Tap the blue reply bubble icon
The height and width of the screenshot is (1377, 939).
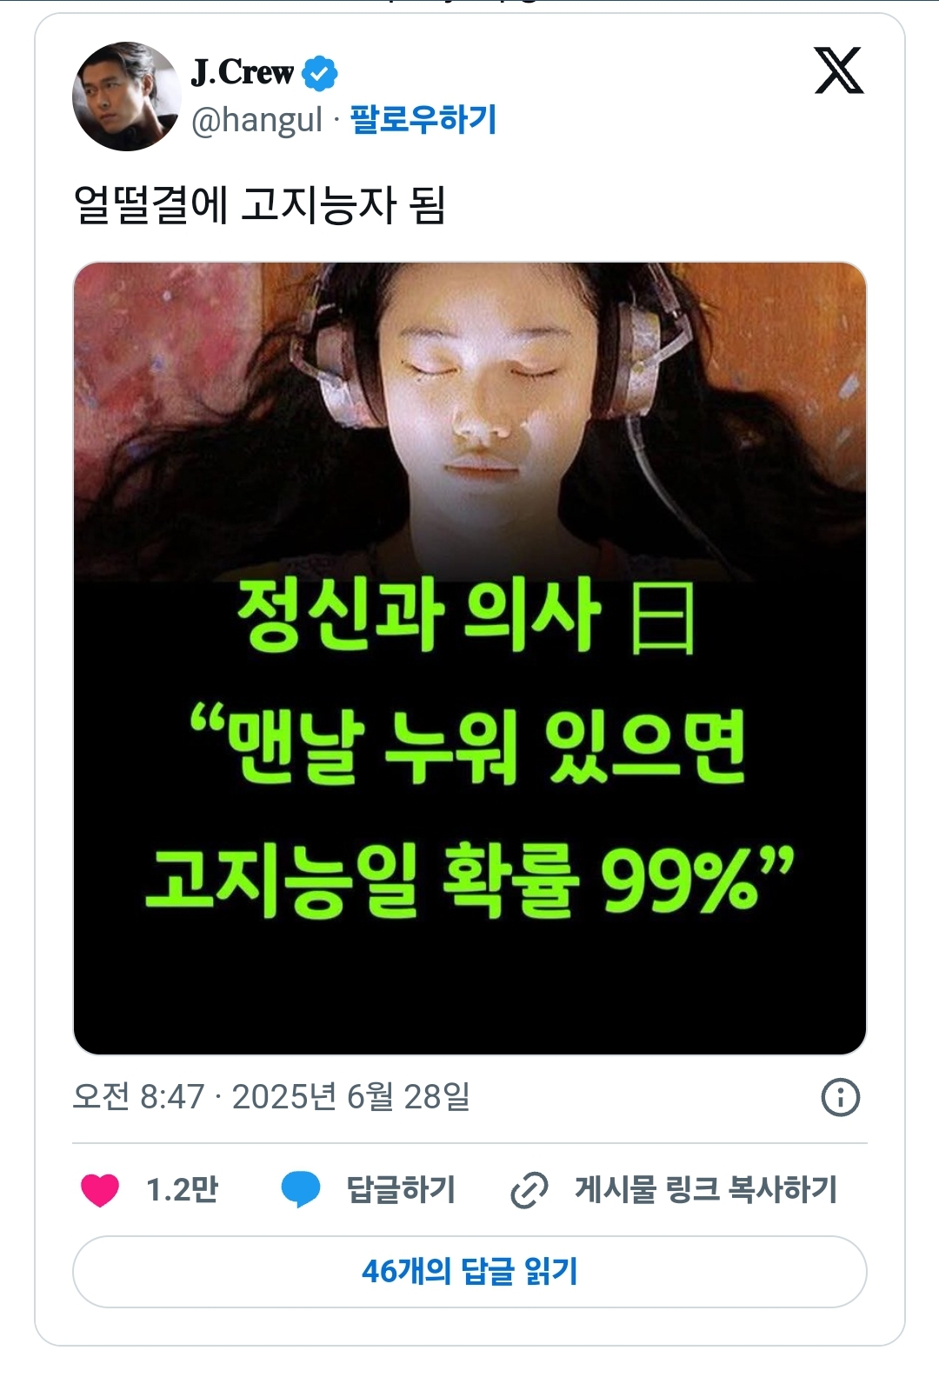tap(301, 1189)
